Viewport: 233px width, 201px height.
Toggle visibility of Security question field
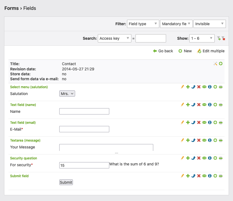204,158
